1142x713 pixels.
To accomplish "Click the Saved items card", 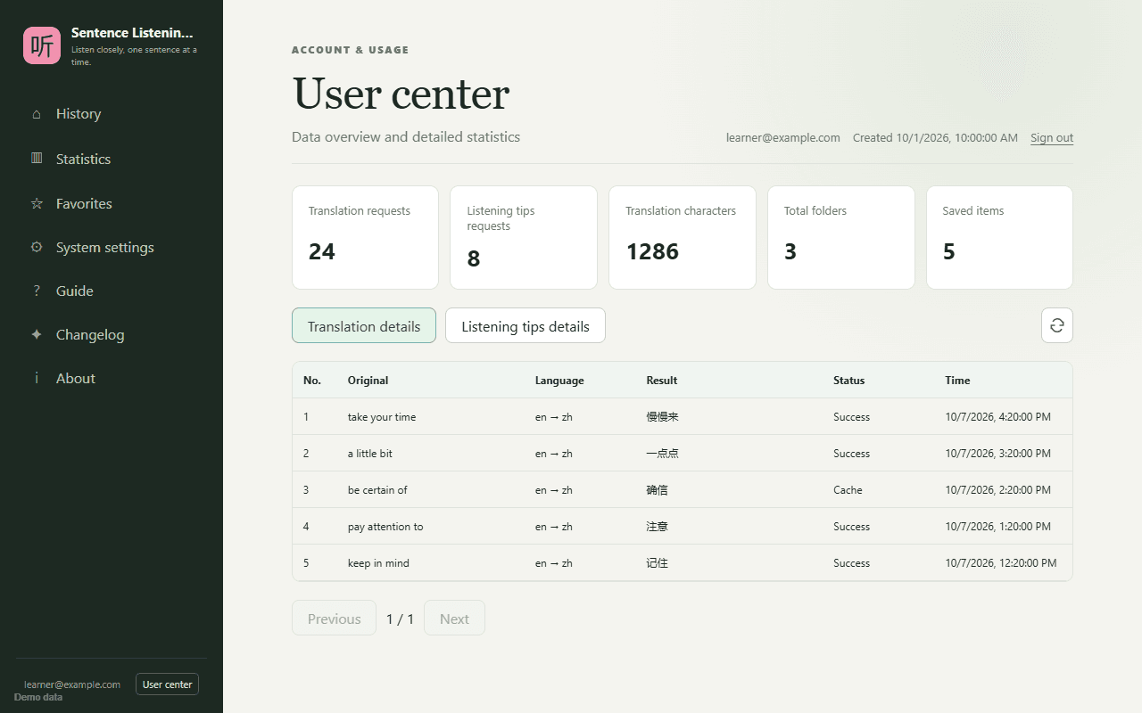I will pos(999,237).
